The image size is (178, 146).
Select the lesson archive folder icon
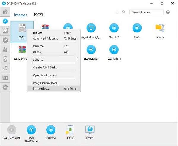160,28
